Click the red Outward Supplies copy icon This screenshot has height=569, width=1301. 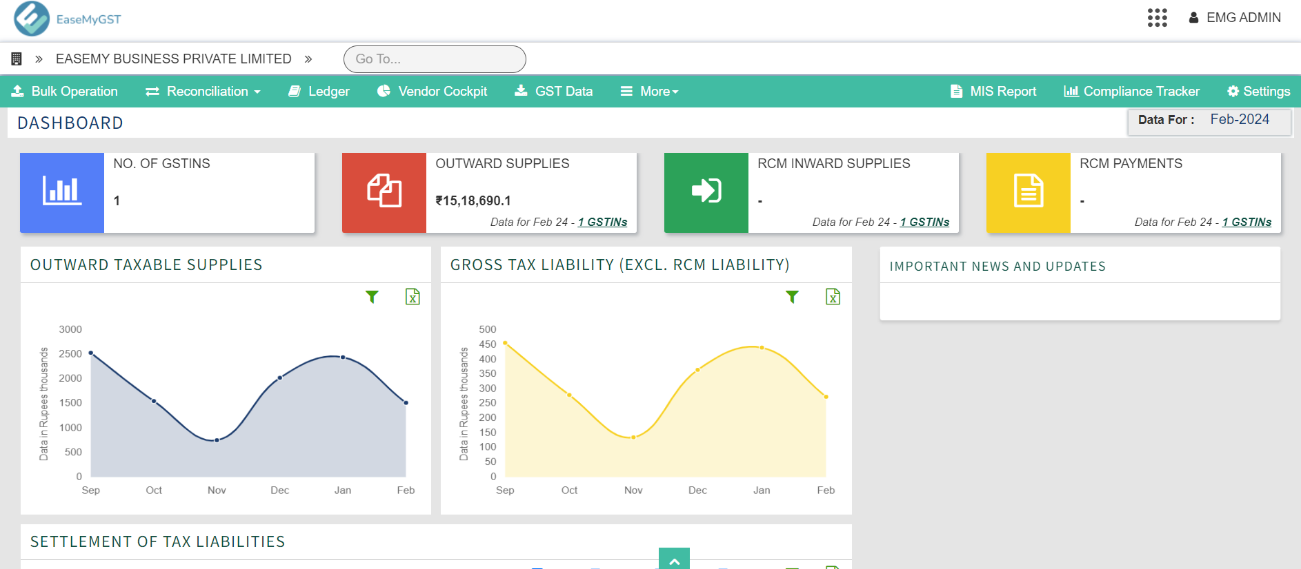coord(384,192)
